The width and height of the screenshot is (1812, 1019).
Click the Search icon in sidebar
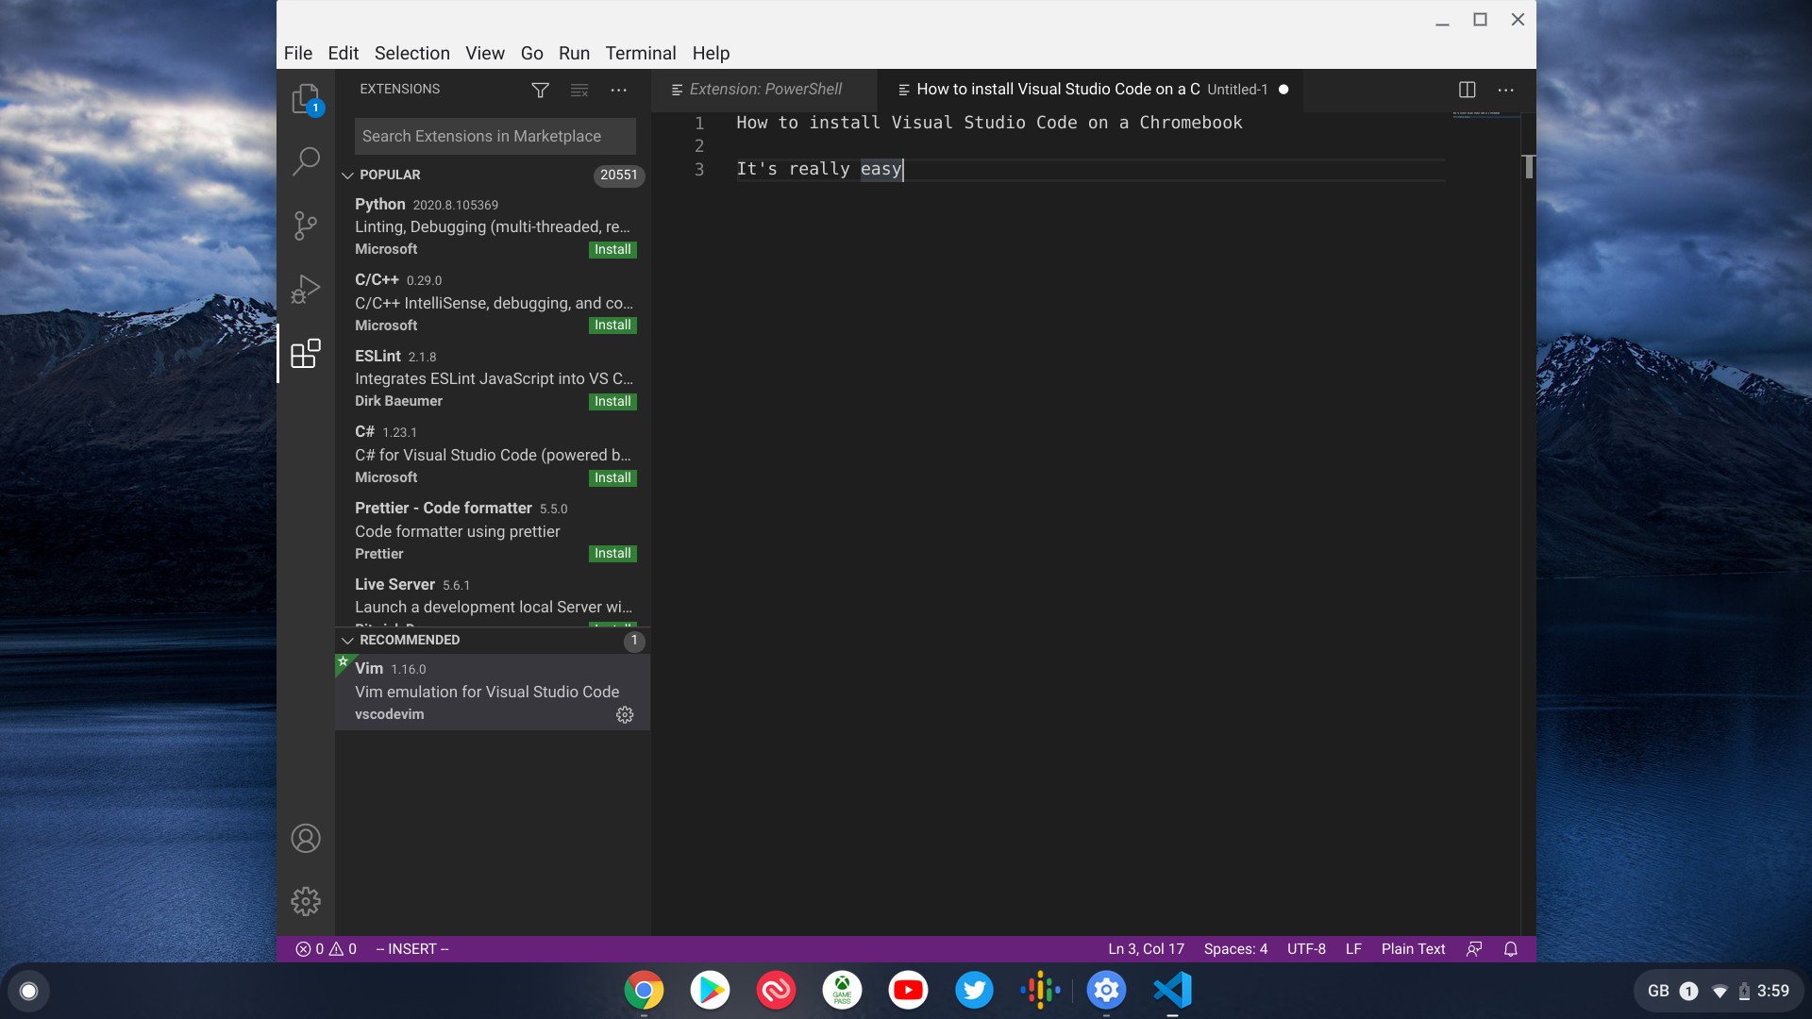(306, 160)
